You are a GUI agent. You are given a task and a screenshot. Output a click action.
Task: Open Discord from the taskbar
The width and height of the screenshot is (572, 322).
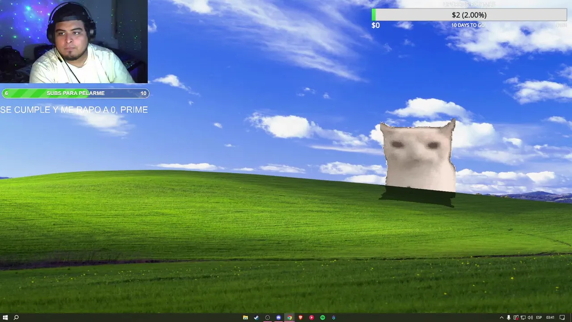(x=278, y=318)
